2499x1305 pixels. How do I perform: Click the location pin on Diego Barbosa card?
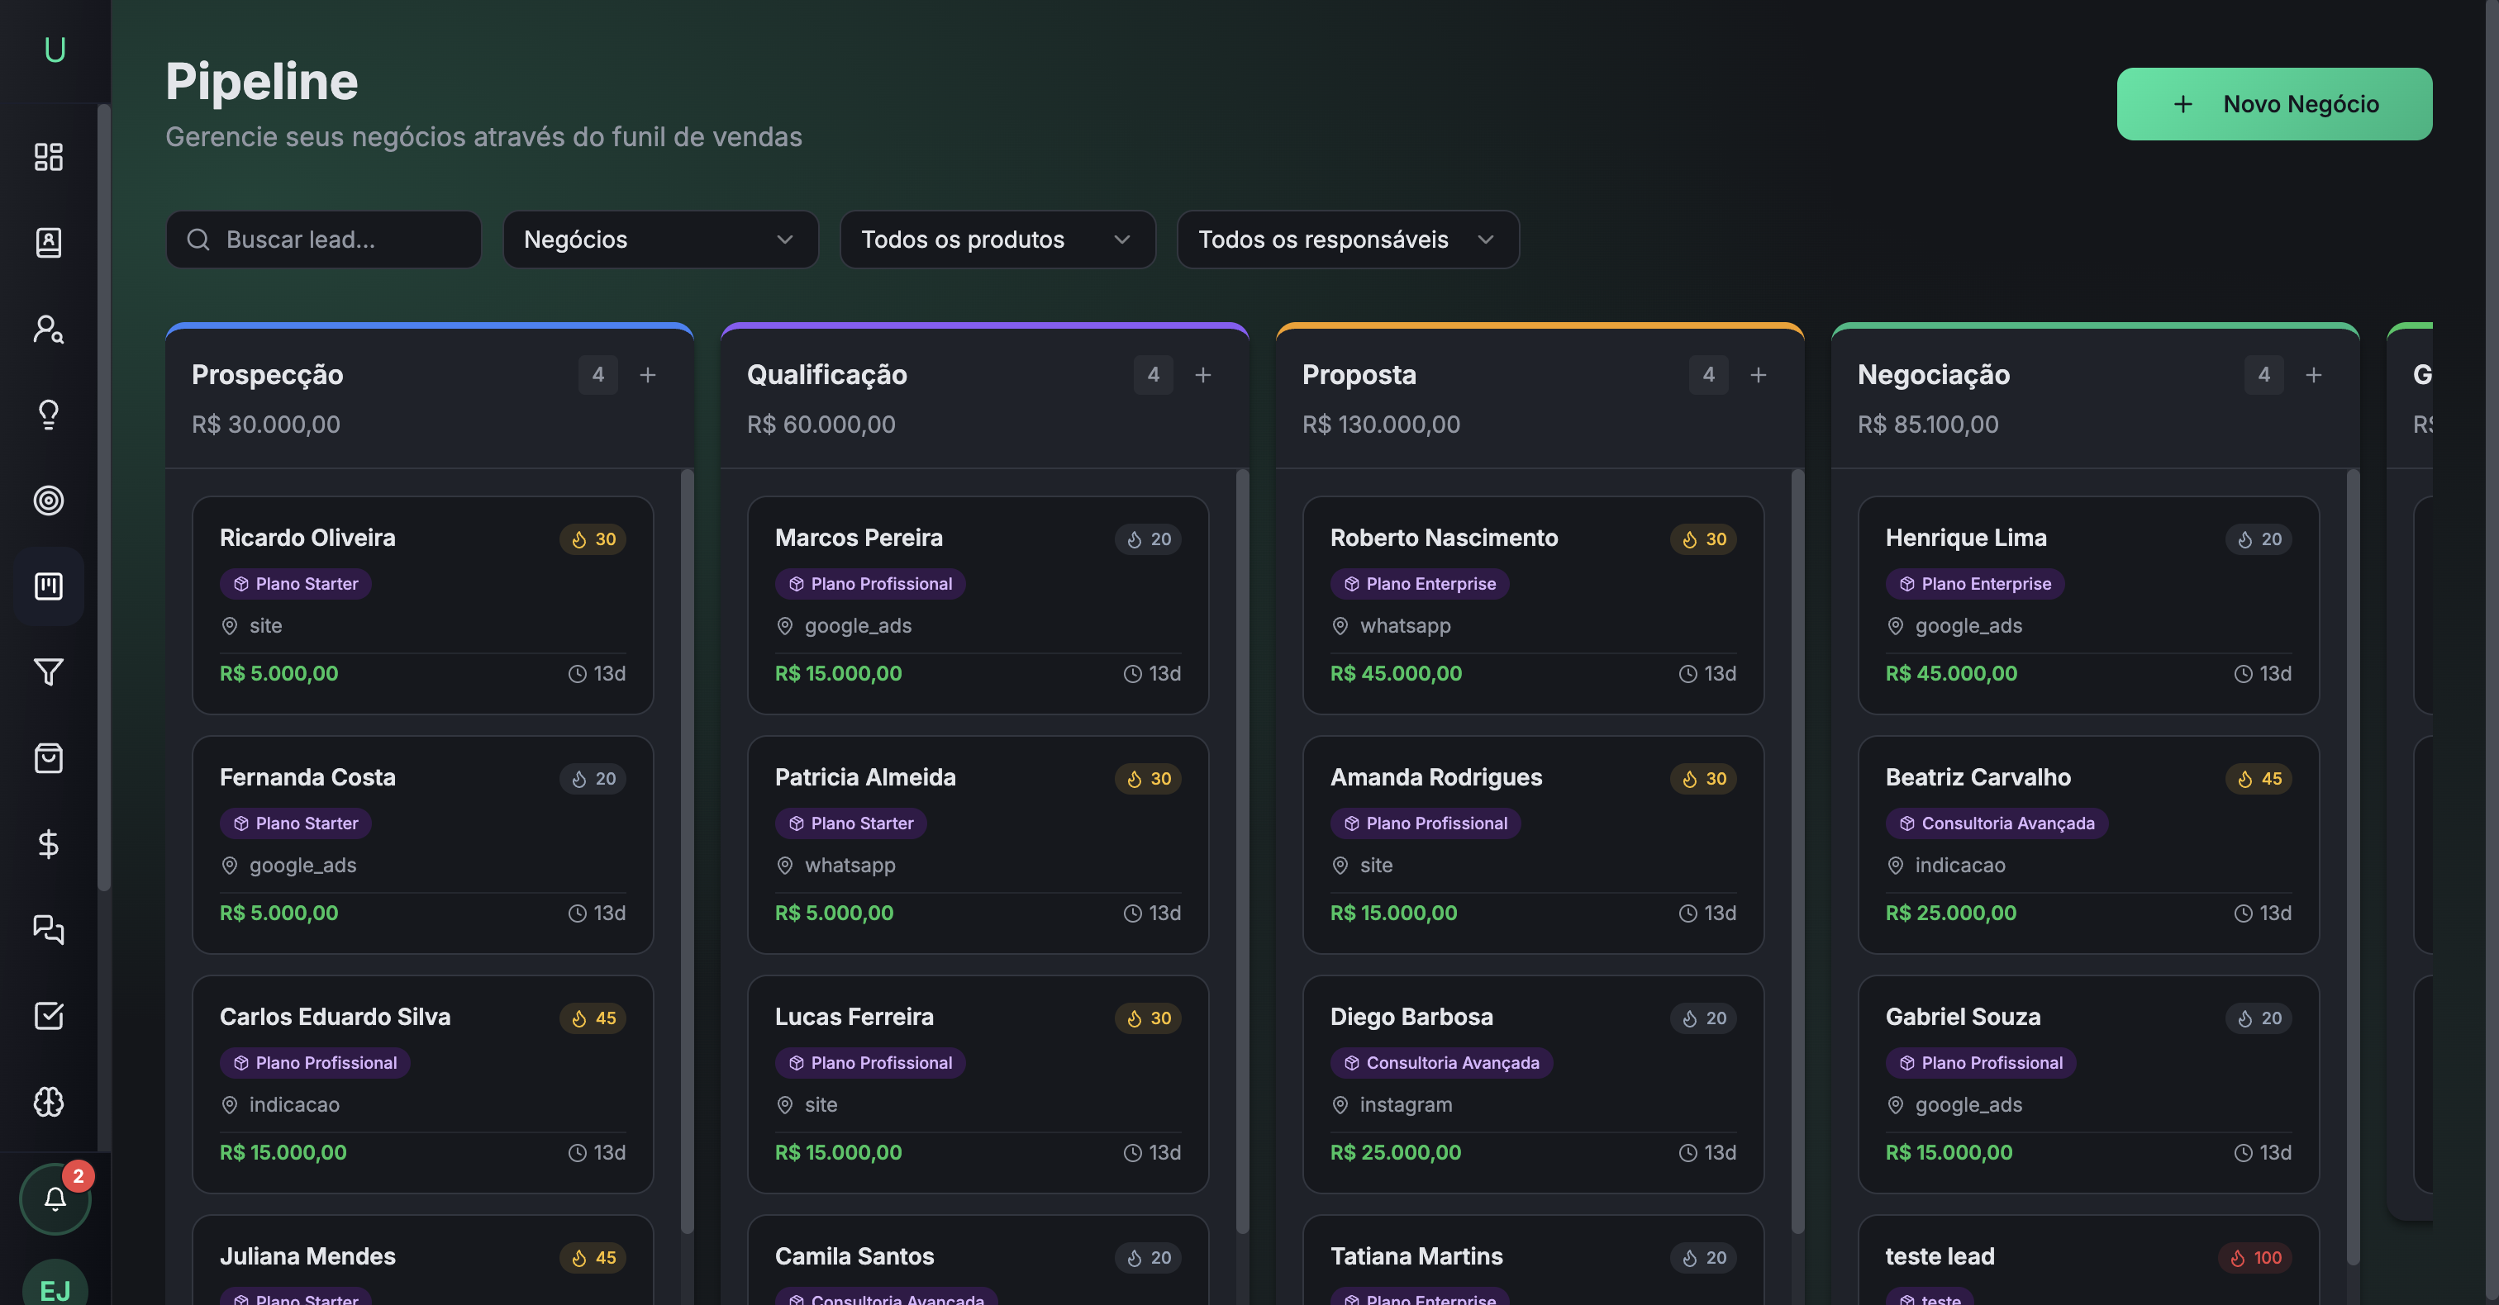[x=1340, y=1105]
